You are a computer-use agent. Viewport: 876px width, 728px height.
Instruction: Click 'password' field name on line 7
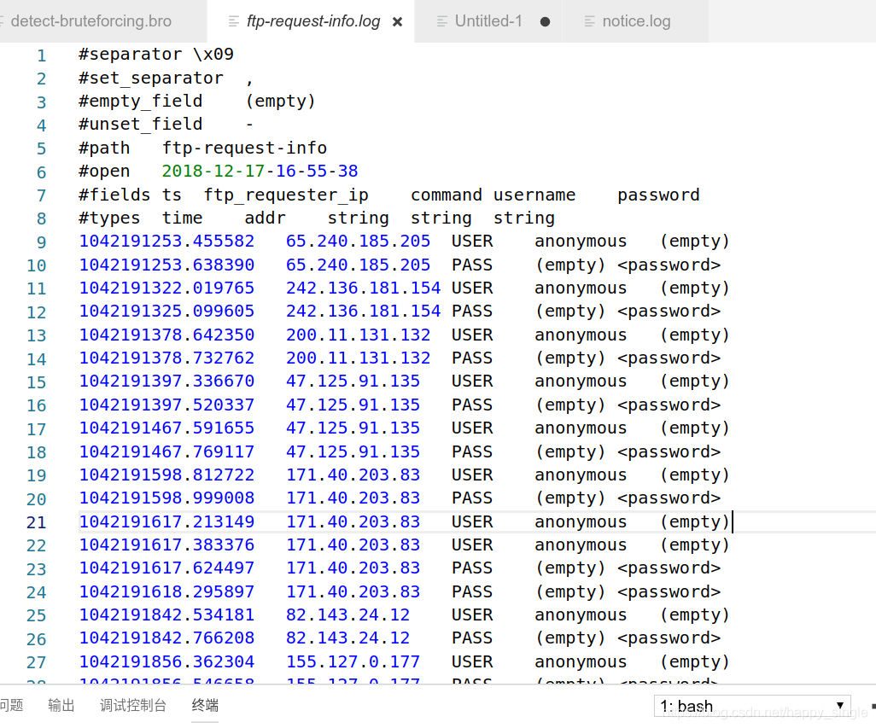tap(658, 195)
